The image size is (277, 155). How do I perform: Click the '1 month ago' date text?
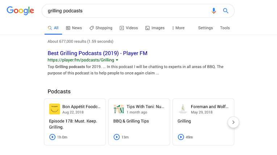click(137, 112)
